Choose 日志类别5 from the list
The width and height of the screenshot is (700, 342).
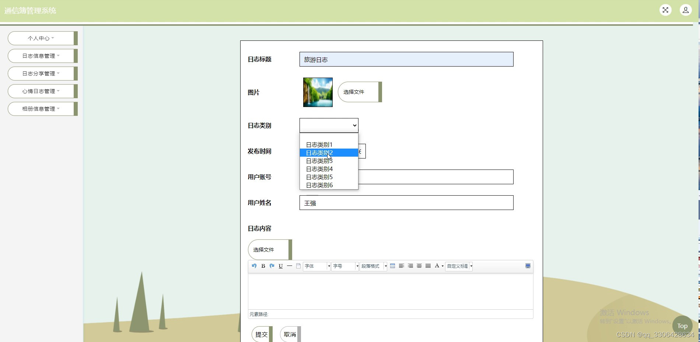click(x=329, y=177)
